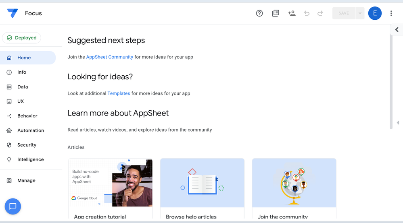403x223 pixels.
Task: Click the Suggested next steps heading
Action: pyautogui.click(x=106, y=40)
